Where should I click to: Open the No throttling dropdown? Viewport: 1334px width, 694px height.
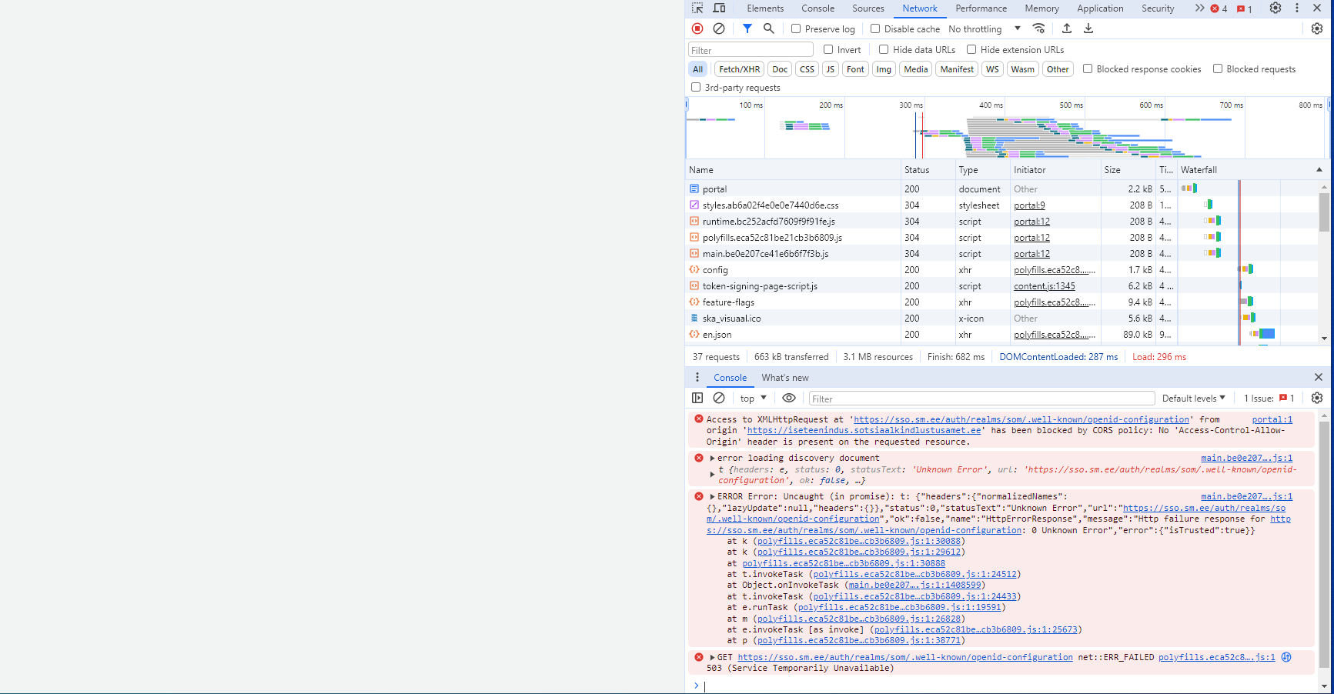click(985, 28)
